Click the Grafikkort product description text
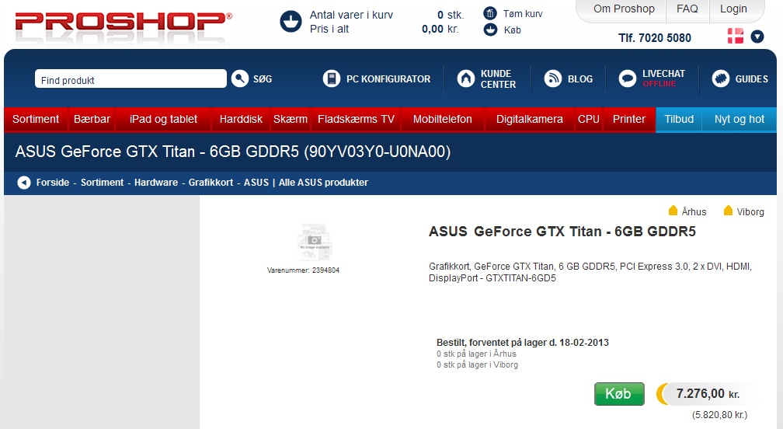The width and height of the screenshot is (783, 429). (x=590, y=272)
